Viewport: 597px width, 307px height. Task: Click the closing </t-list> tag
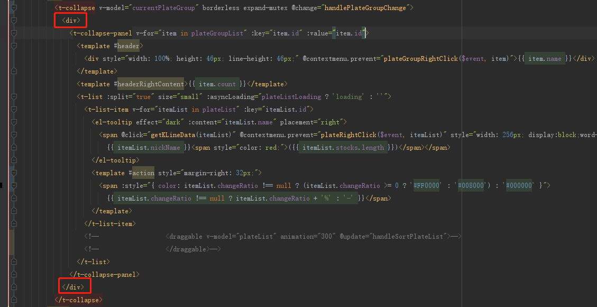pyautogui.click(x=93, y=261)
